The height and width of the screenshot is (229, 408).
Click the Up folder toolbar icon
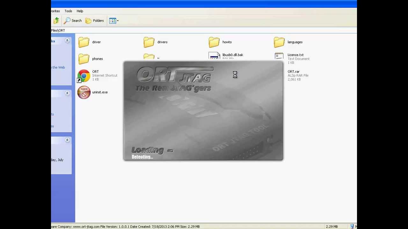pyautogui.click(x=56, y=21)
